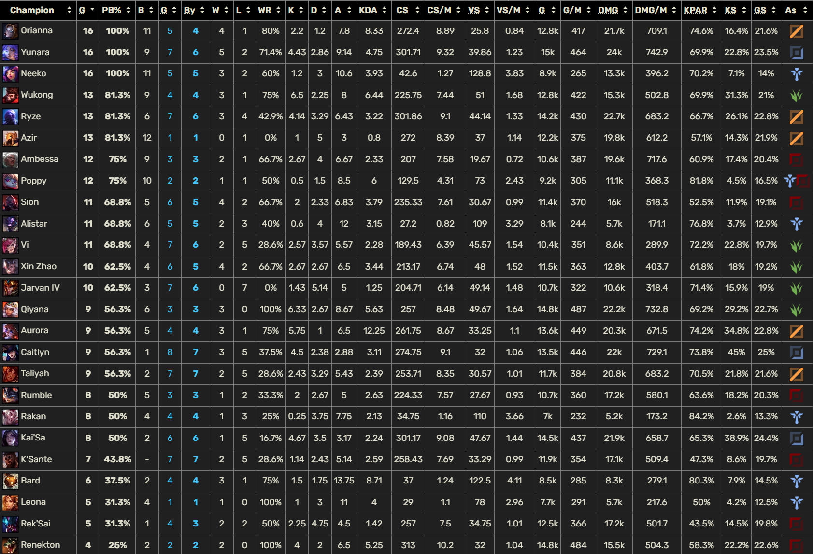Select the top lane role icon for K'Sante
This screenshot has width=813, height=554.
coord(797,459)
